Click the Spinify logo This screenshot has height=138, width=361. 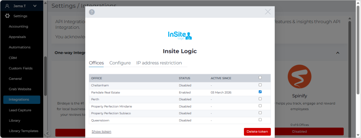tap(299, 76)
